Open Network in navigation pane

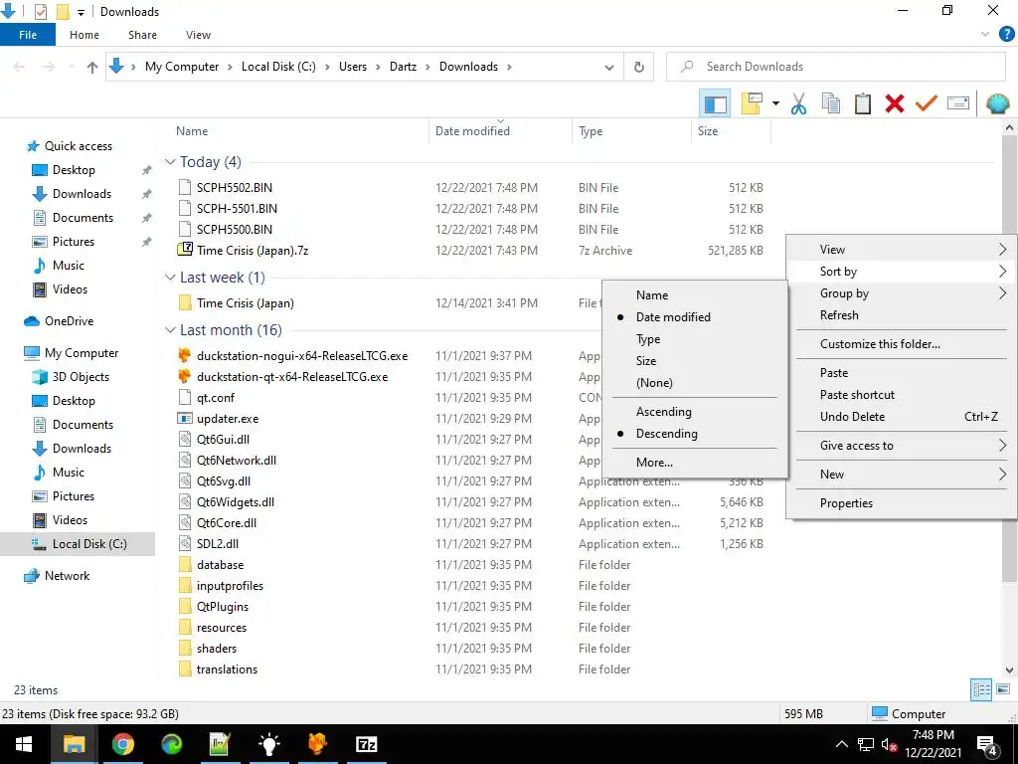67,576
